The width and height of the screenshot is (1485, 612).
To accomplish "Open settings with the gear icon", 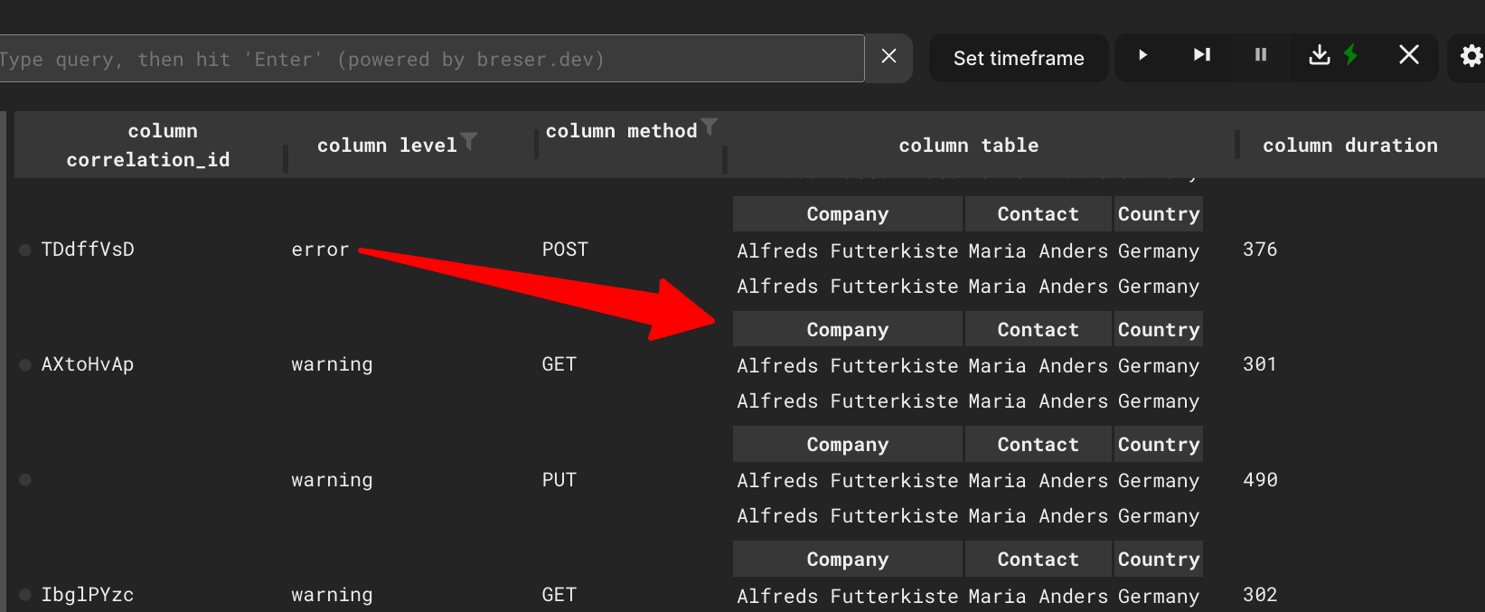I will click(x=1471, y=57).
